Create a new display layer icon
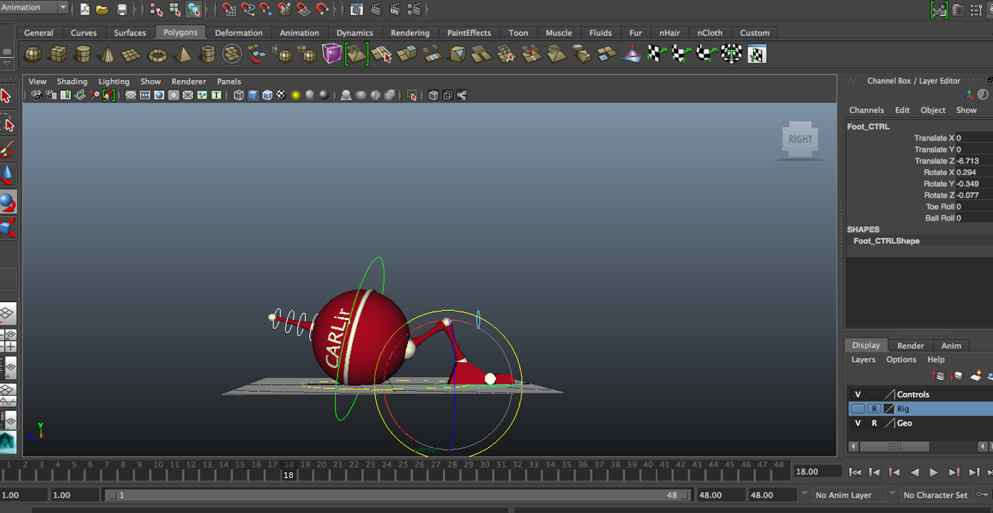 pyautogui.click(x=976, y=376)
